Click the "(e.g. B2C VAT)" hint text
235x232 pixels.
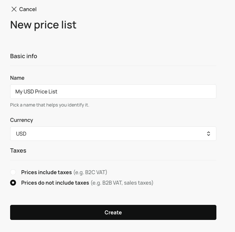tap(90, 172)
